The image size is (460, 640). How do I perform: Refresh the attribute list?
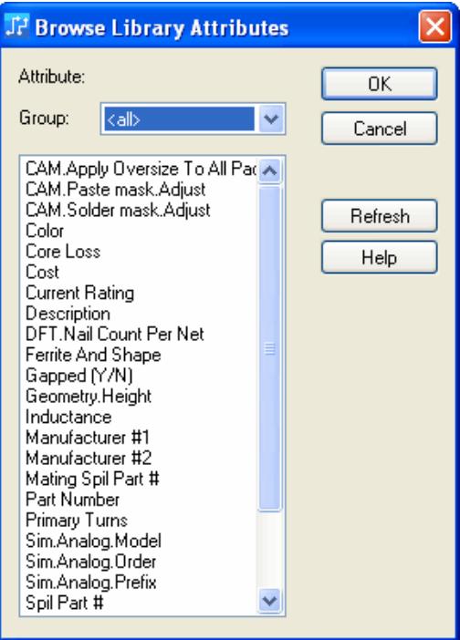click(380, 216)
